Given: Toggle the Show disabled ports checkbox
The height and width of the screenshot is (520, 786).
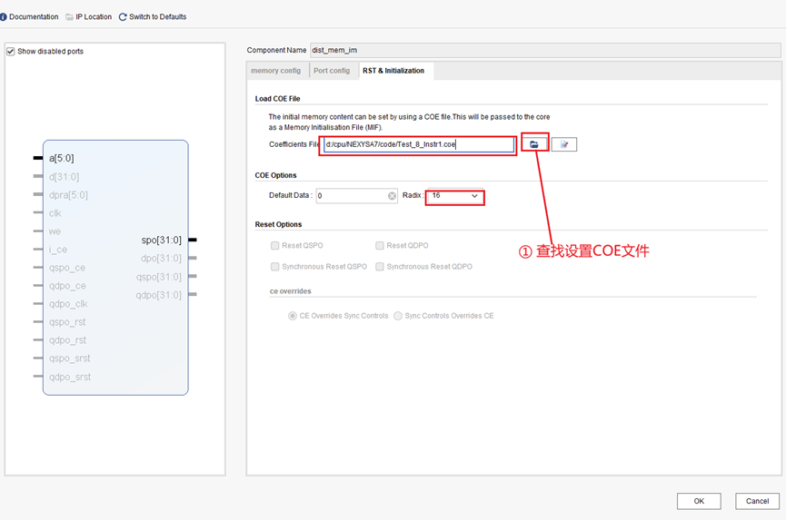Looking at the screenshot, I should 11,52.
